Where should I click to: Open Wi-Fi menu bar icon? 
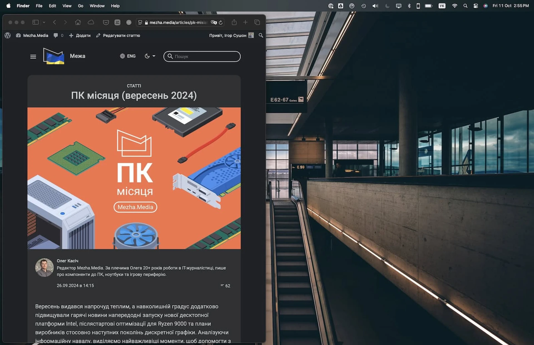(454, 6)
